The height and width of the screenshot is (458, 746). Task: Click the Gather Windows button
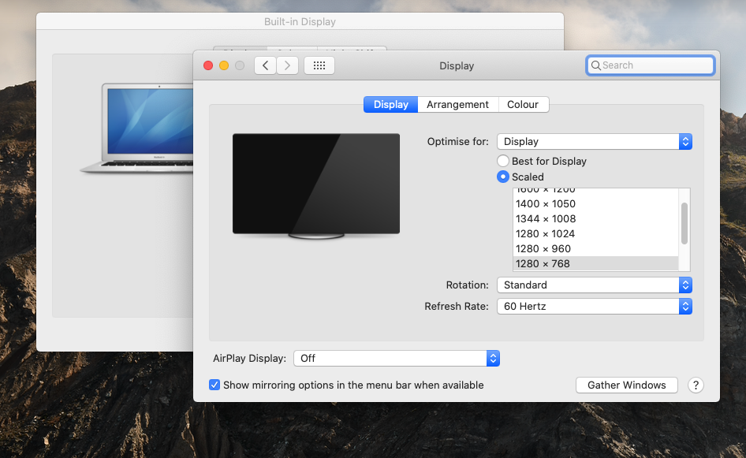point(627,385)
